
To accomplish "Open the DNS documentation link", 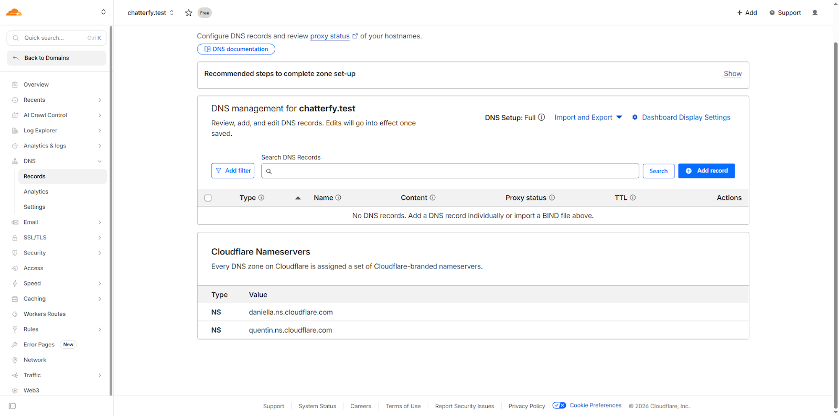I will coord(236,49).
